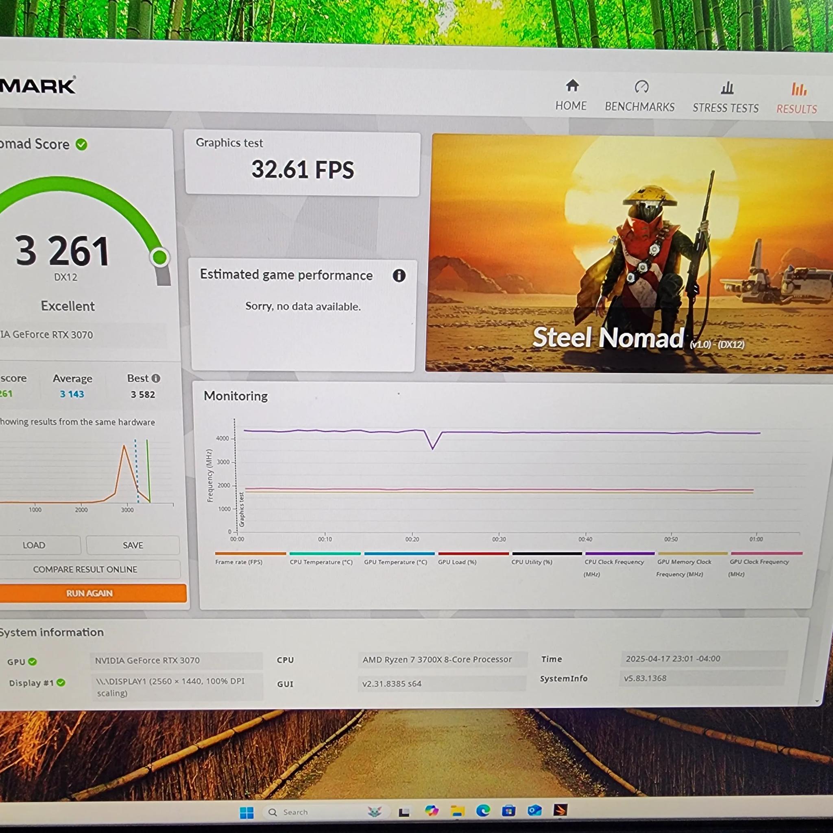Click the 3 261 score value
This screenshot has height=833, width=833.
(63, 251)
